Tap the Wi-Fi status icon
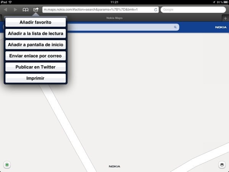This screenshot has height=172, width=229. [10, 2]
